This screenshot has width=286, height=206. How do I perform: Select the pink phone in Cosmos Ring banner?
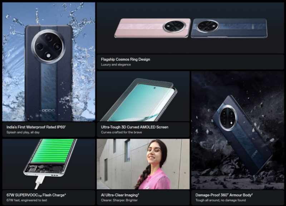(153, 28)
